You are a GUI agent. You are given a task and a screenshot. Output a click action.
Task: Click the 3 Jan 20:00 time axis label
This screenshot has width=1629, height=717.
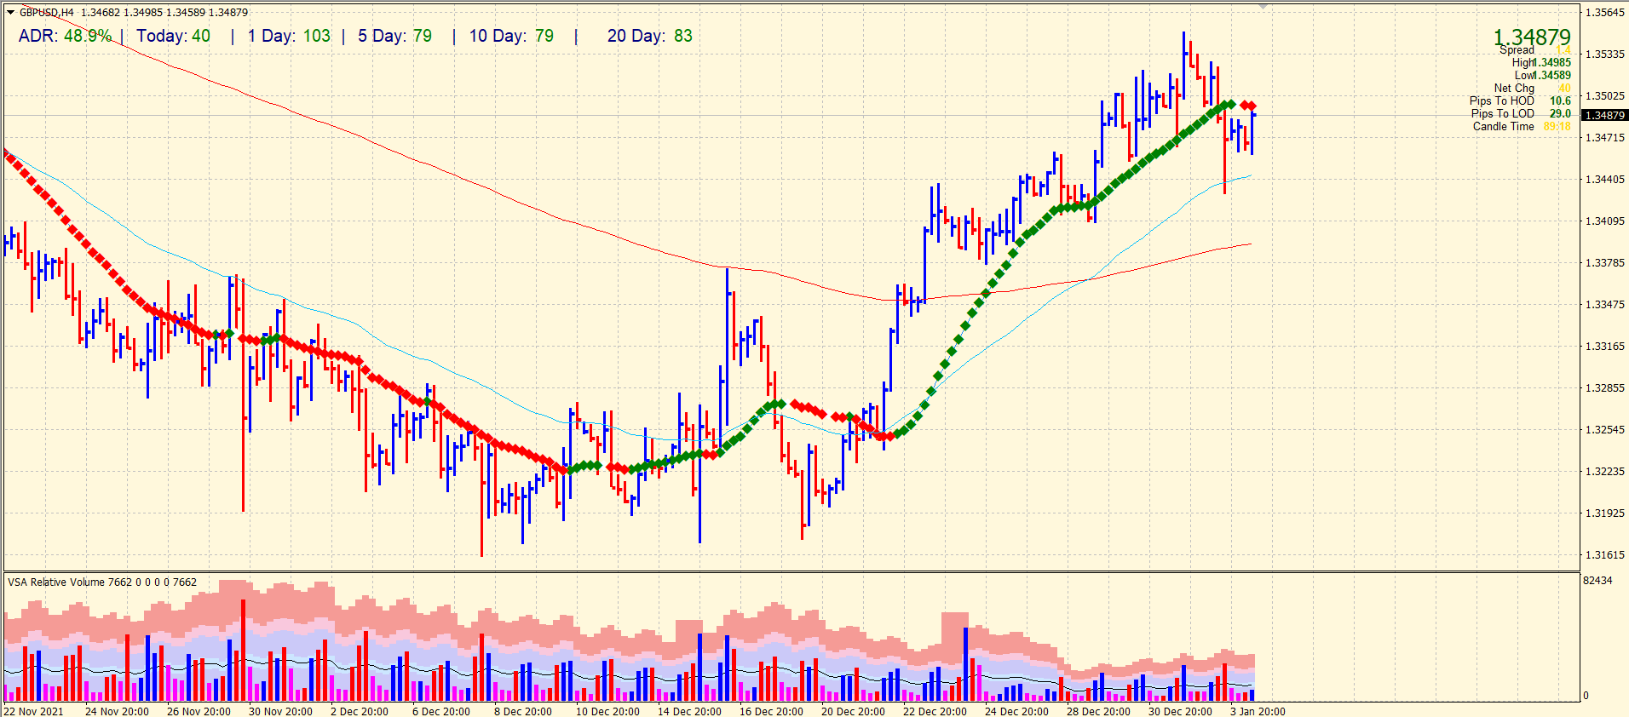coord(1258,712)
